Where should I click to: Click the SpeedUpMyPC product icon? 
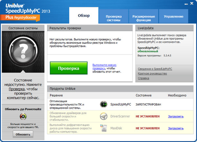pos(104,105)
